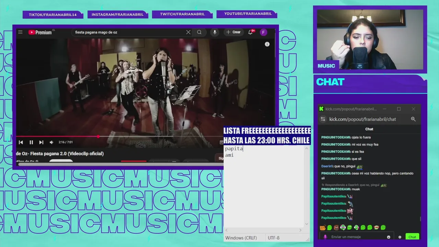This screenshot has height=247, width=439.
Task: Click Notepad vertical scroll down arrow
Action: pos(307,224)
